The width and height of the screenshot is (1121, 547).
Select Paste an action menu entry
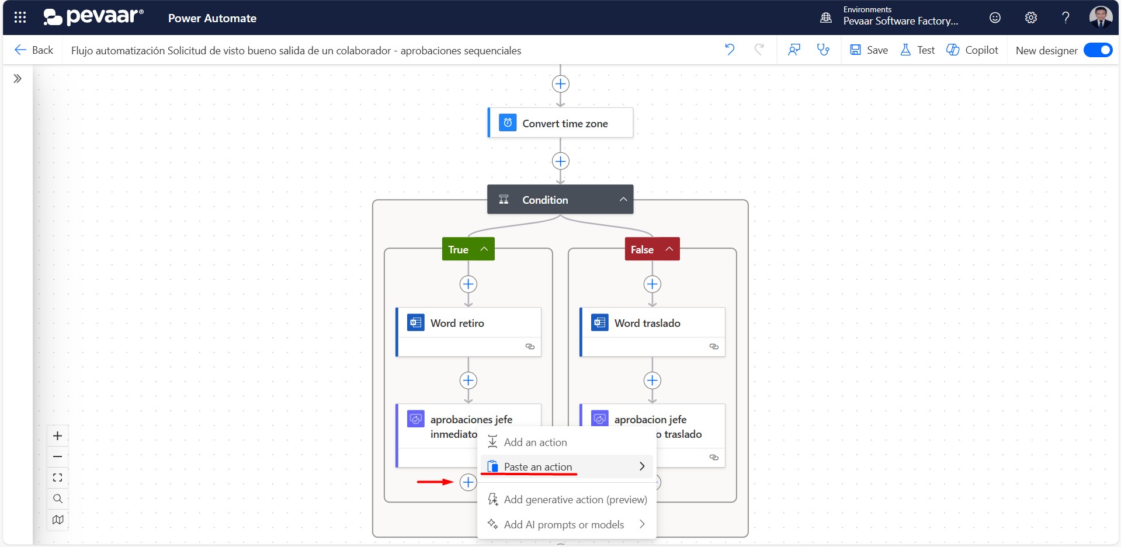[567, 466]
